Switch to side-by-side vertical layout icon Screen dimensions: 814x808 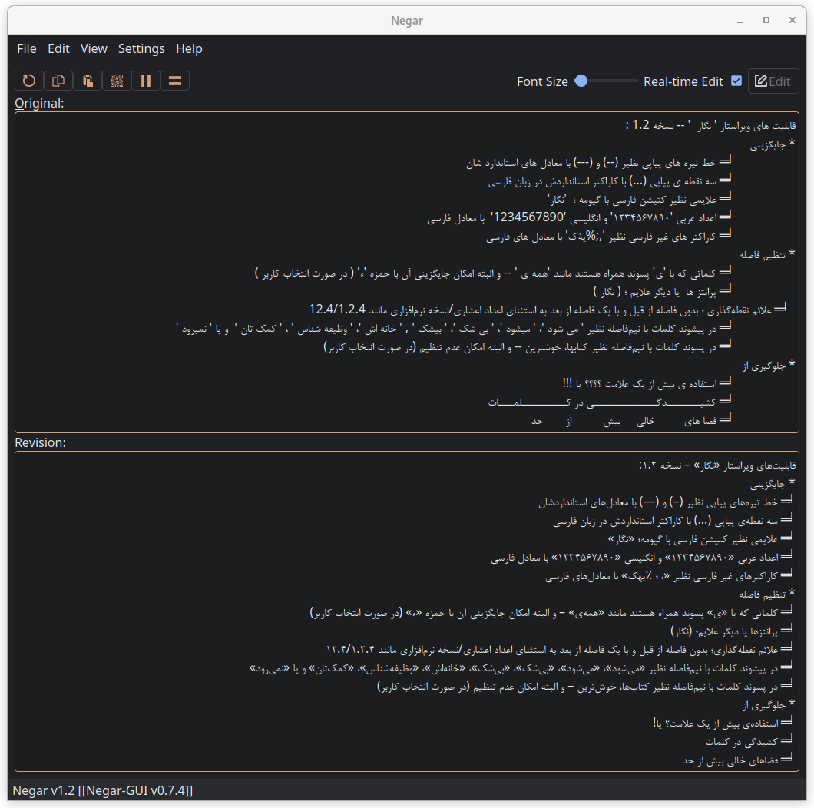(x=146, y=81)
